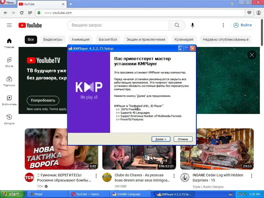
Task: Open options menu for INSANE Cedar Log video
Action: pyautogui.click(x=252, y=176)
